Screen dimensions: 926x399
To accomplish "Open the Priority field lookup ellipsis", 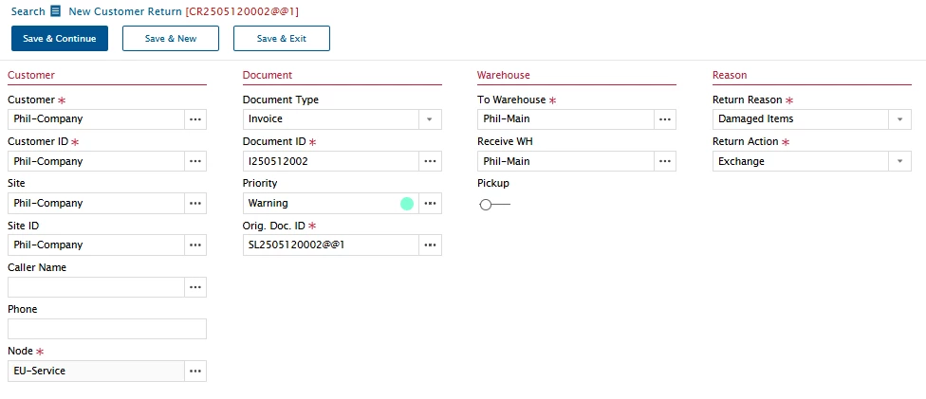I will click(x=431, y=203).
